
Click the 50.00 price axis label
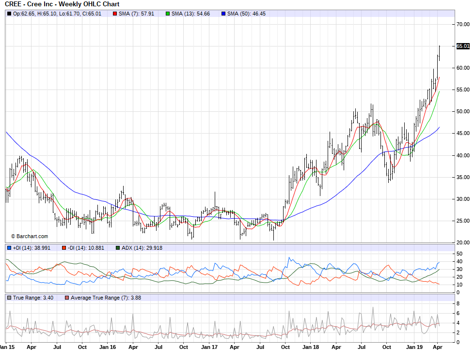(x=463, y=112)
